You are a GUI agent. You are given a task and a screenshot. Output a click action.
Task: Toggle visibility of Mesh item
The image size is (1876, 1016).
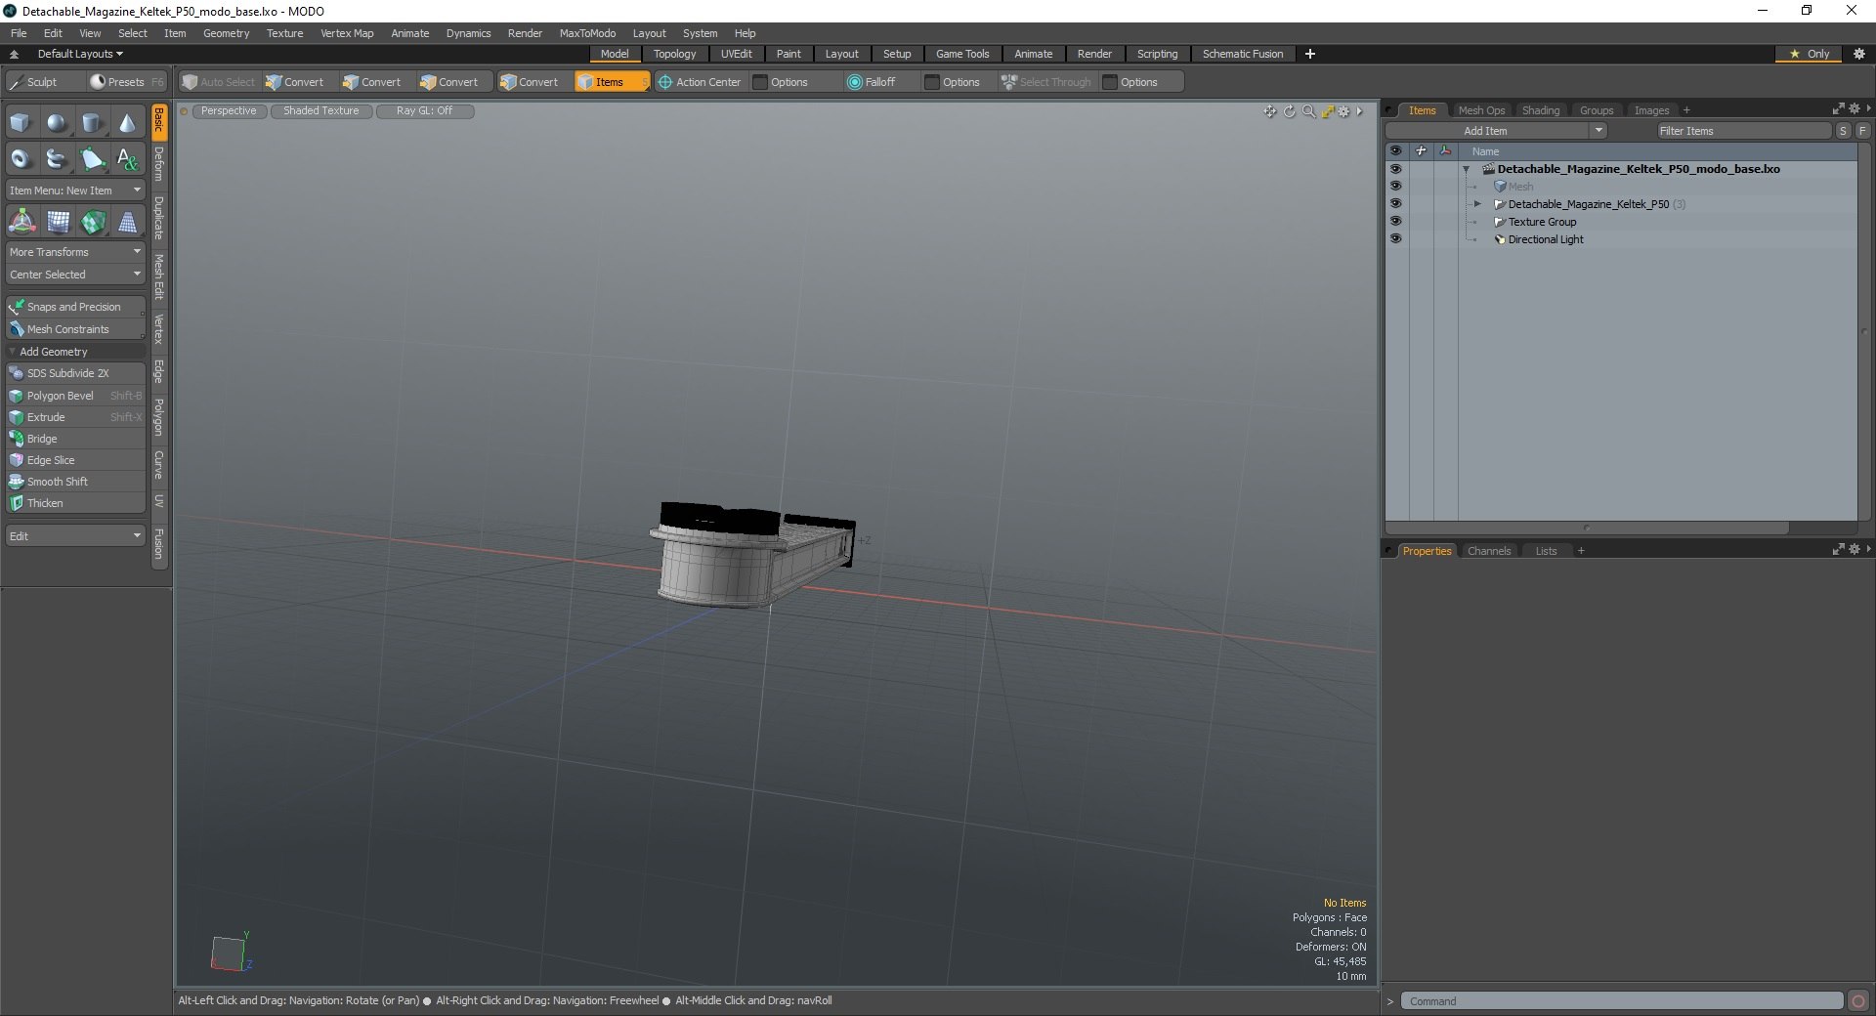[1395, 187]
